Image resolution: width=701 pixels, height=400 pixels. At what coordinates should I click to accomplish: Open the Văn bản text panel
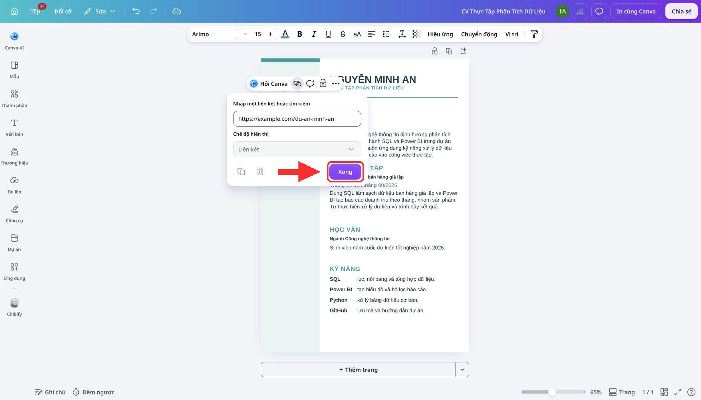(14, 128)
